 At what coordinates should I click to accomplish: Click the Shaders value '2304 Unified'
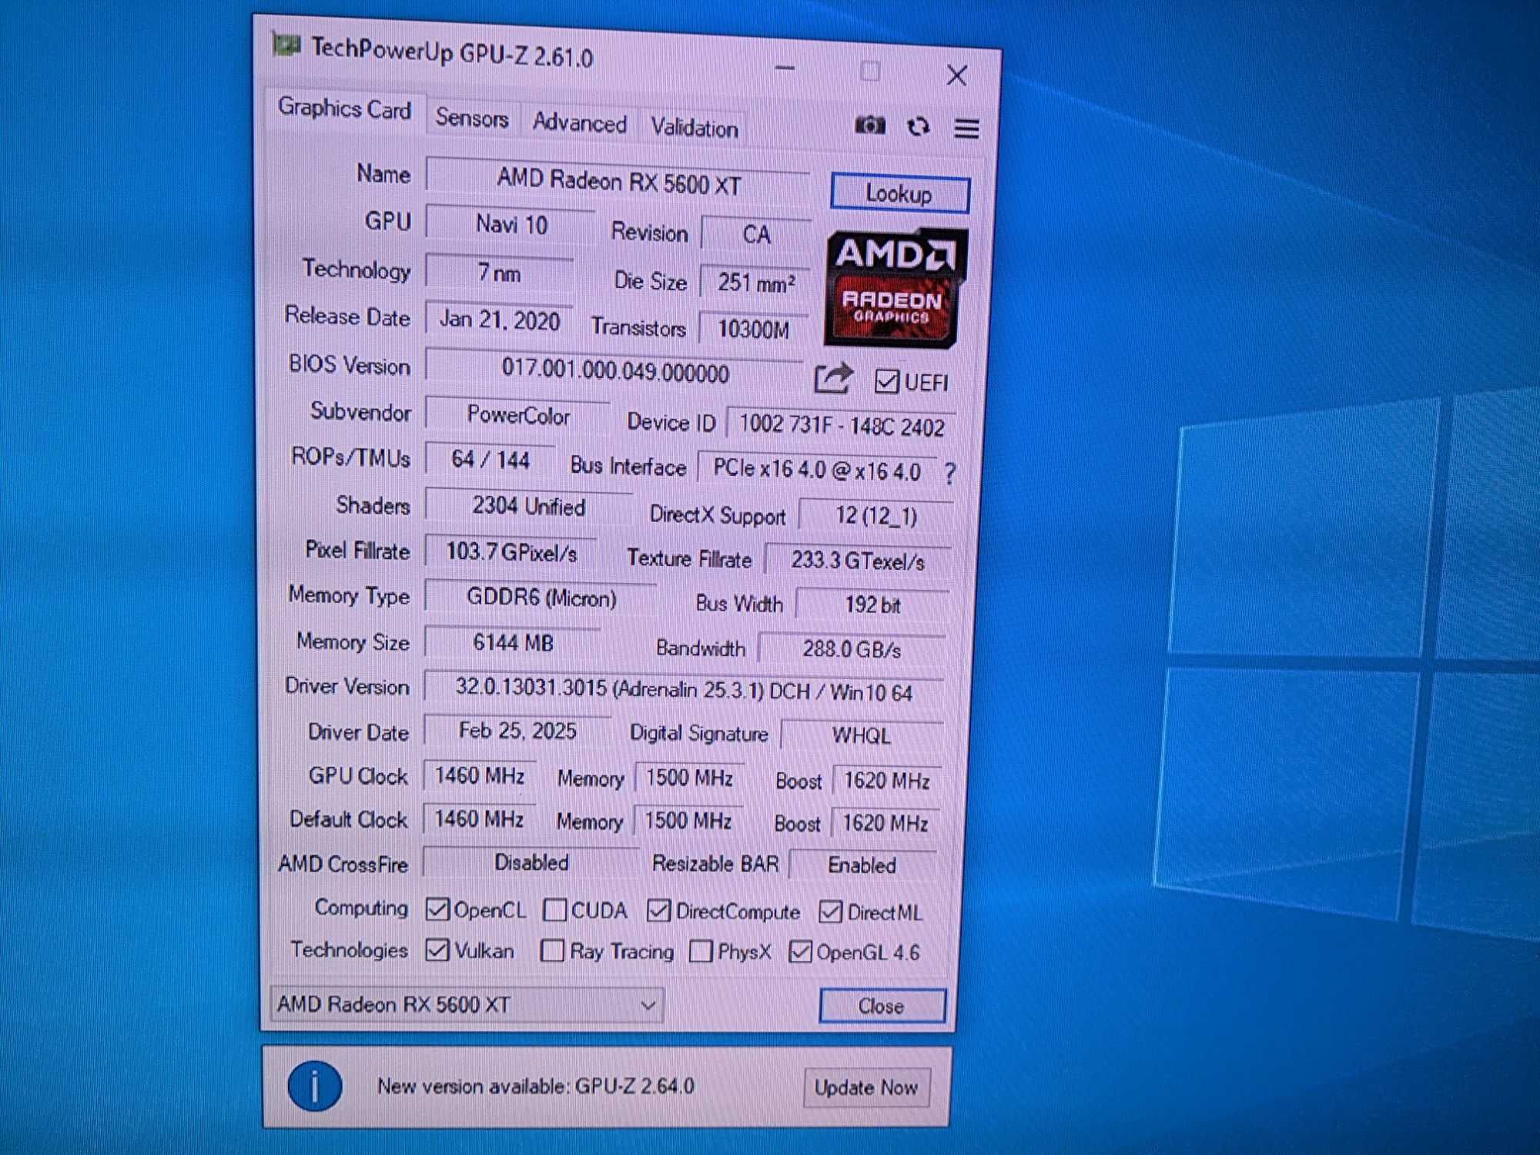pos(528,506)
